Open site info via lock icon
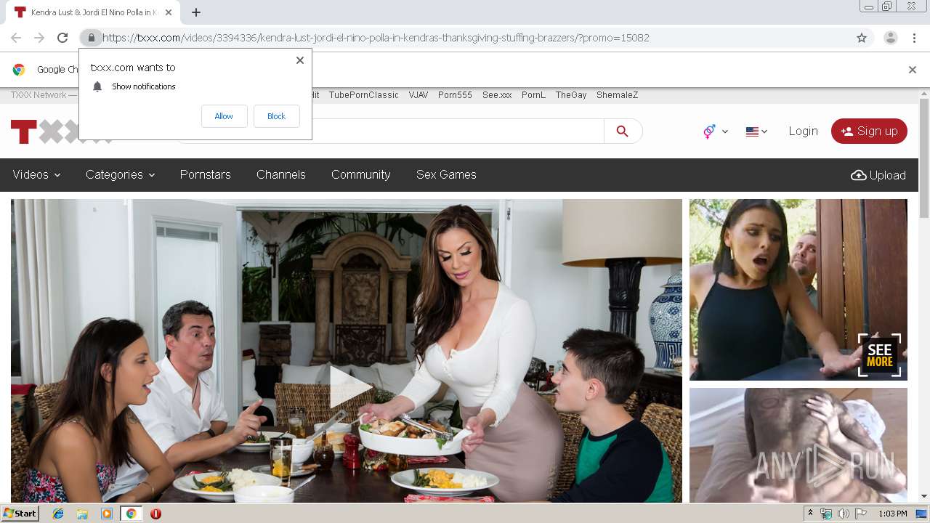The width and height of the screenshot is (930, 523). tap(91, 38)
